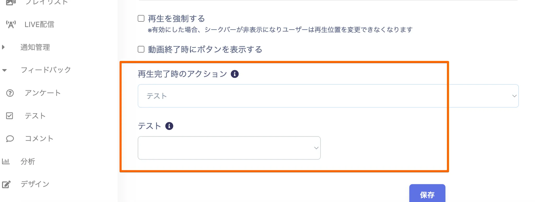Image resolution: width=535 pixels, height=202 pixels.
Task: Expand the 通知管理 sidebar section
Action: coord(35,47)
